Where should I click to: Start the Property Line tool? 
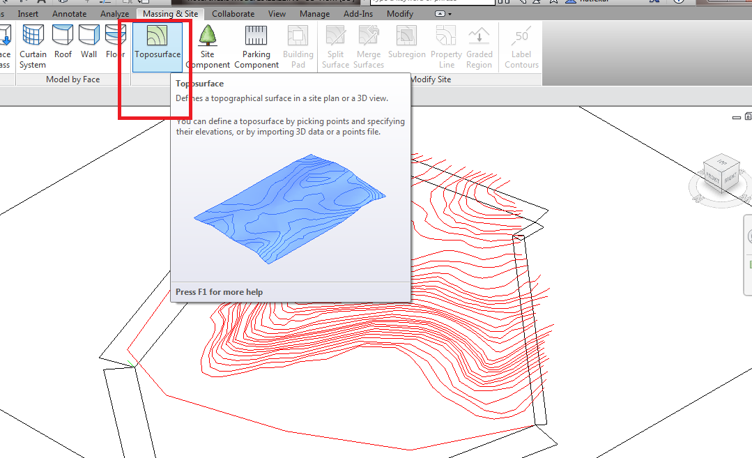(x=446, y=45)
